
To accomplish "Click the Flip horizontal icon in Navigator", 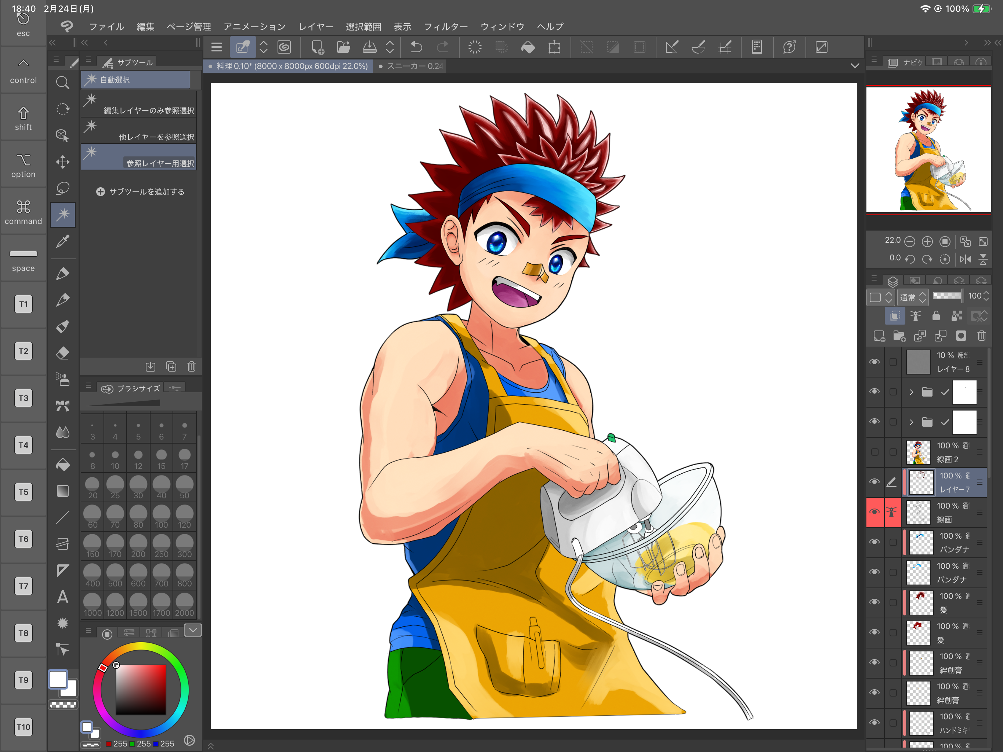I will (965, 259).
